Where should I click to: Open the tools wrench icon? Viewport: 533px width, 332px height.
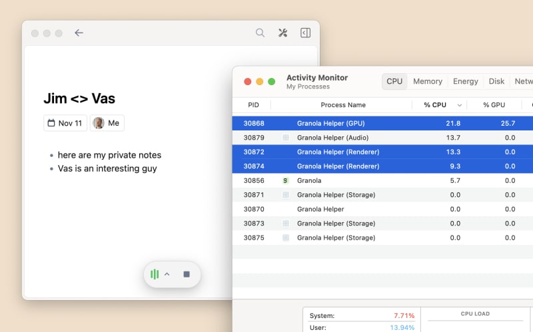tap(282, 33)
